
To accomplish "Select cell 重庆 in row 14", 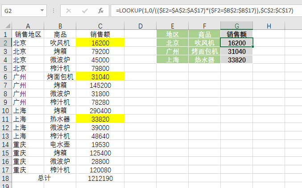I will click(28, 144).
